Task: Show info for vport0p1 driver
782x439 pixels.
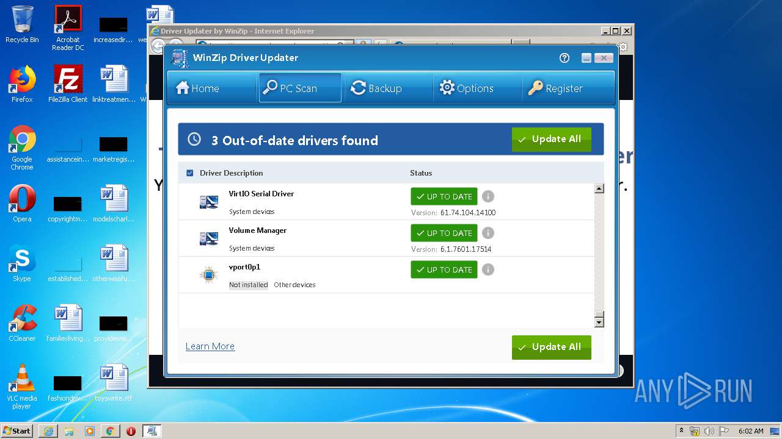Action: click(x=488, y=269)
